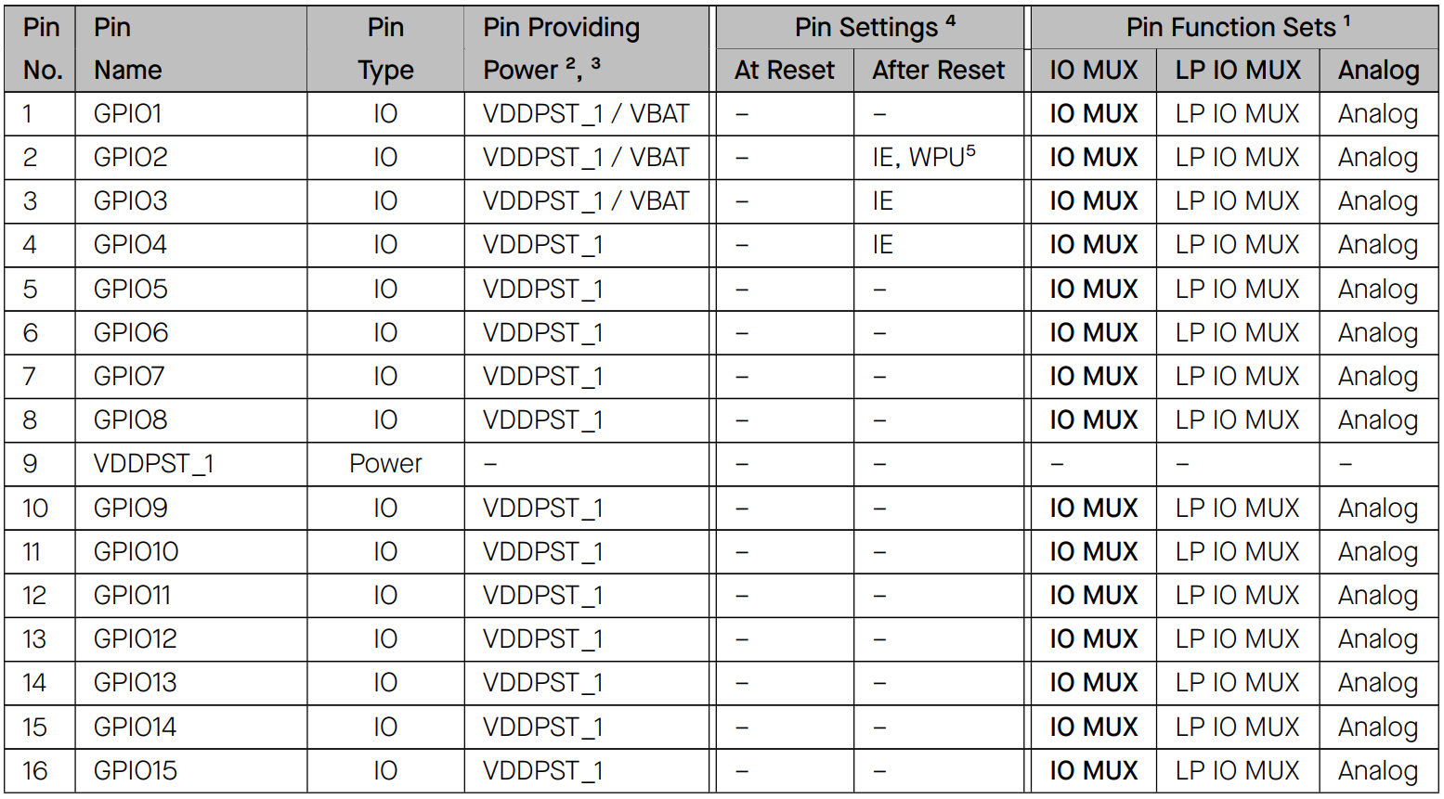
Task: Select the GPIO10 pin name cell
Action: point(136,552)
